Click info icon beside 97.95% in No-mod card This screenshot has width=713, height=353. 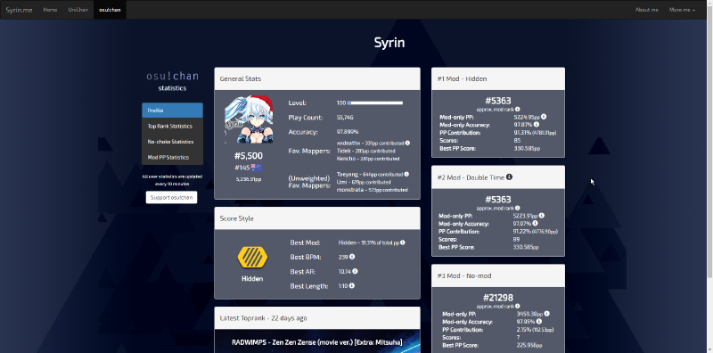[x=539, y=321]
